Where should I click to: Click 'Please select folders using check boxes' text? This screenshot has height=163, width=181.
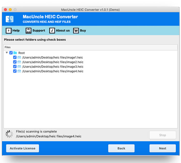pyautogui.click(x=35, y=40)
